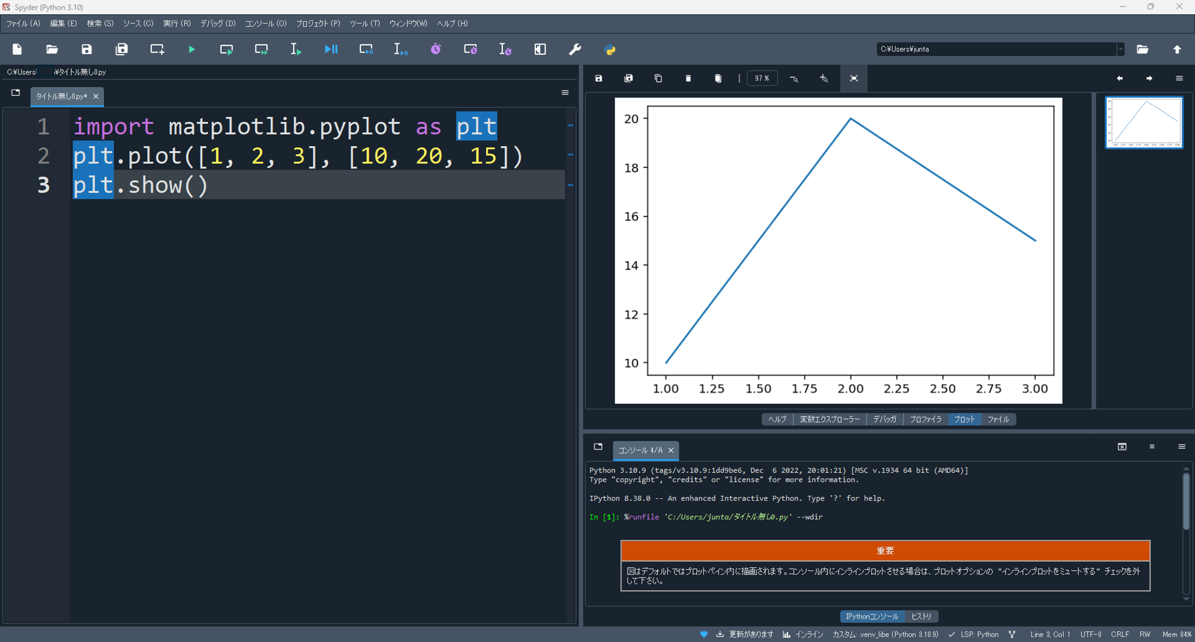
Task: Switch to ファイル pane tab
Action: (x=998, y=419)
